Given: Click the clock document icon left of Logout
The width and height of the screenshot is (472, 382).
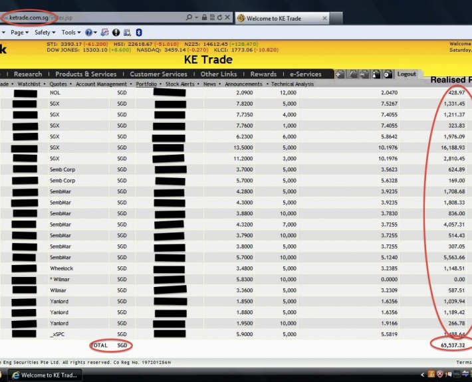Looking at the screenshot, I should pos(388,74).
